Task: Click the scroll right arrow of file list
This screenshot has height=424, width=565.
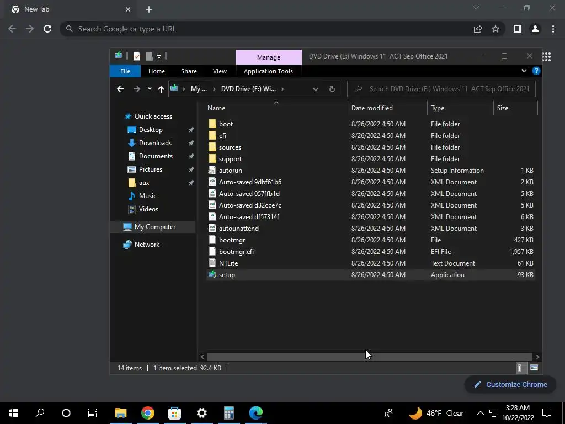Action: tap(537, 357)
